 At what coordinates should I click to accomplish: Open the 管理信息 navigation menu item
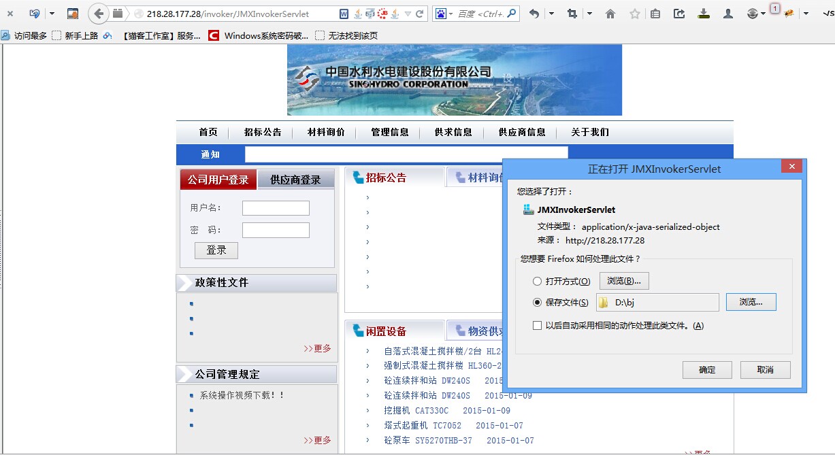(390, 132)
